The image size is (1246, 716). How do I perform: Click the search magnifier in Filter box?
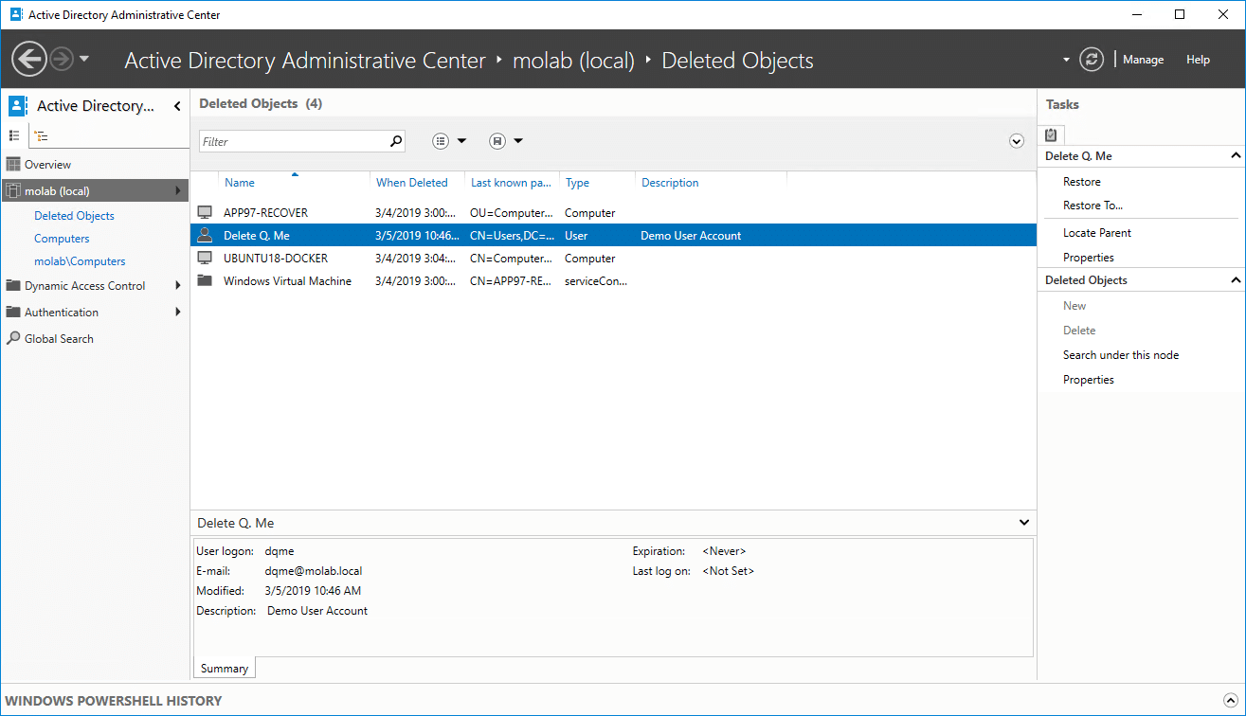(x=396, y=141)
